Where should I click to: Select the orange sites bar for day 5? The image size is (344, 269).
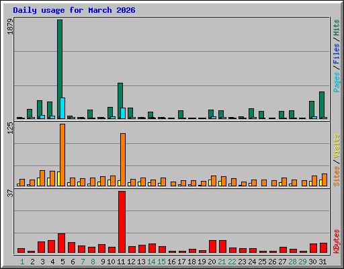62,155
